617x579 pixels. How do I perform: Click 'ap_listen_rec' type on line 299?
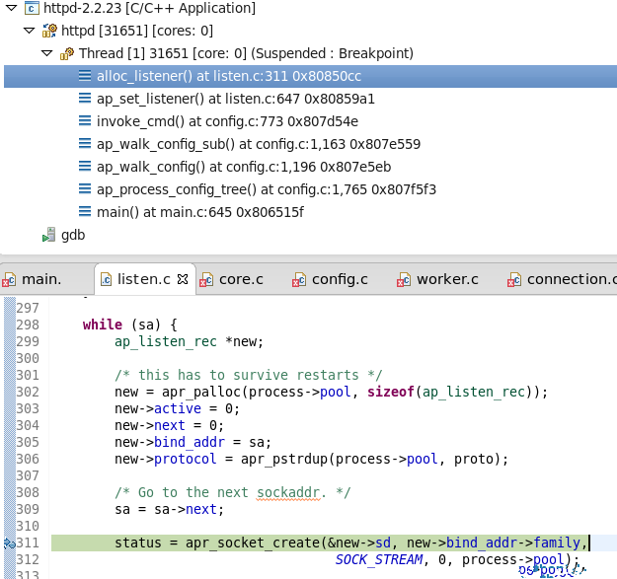coord(166,341)
